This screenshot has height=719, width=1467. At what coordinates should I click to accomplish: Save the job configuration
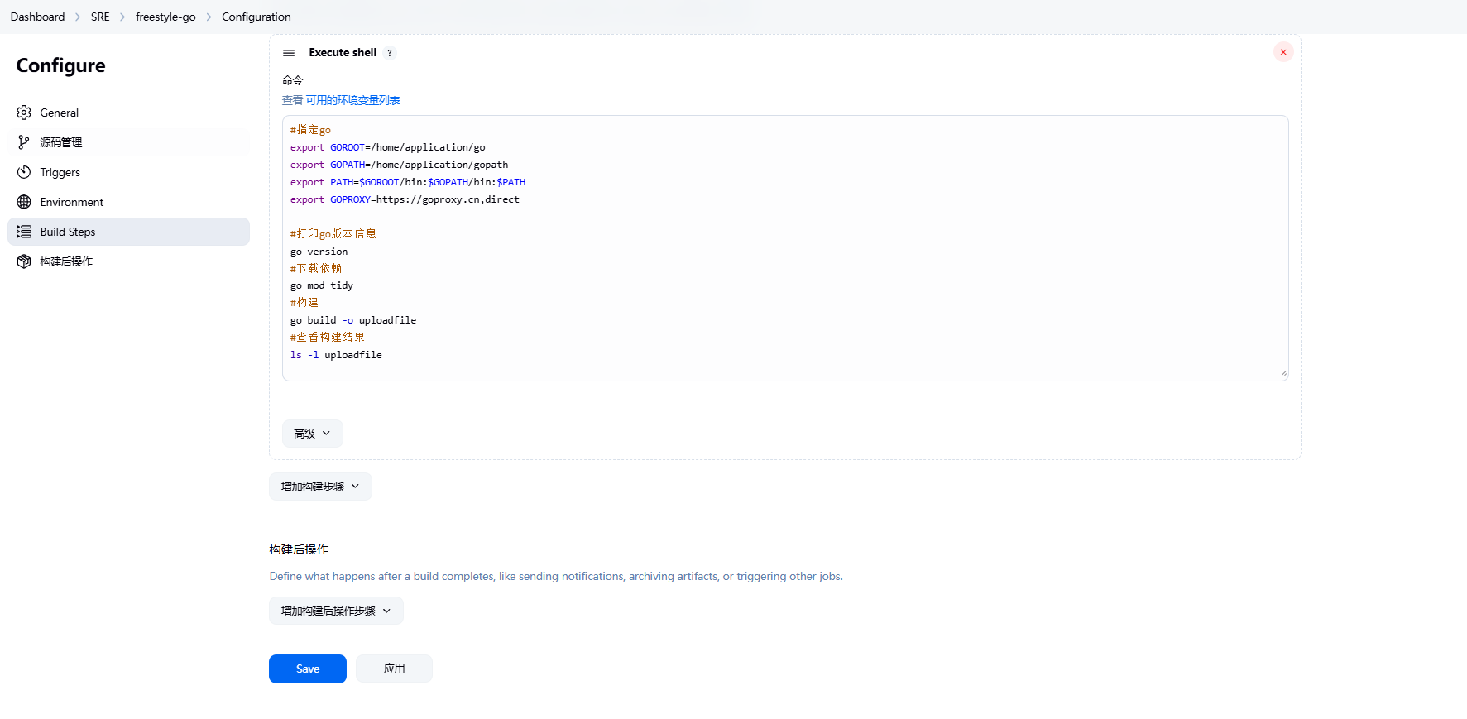coord(307,669)
